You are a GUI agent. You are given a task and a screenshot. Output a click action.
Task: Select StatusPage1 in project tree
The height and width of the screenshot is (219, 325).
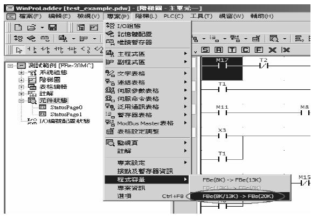(x=66, y=114)
